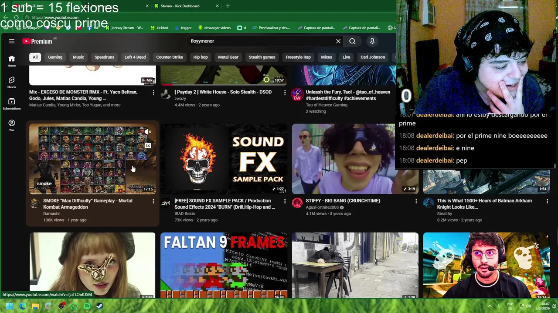Open kickbot bookmark
The height and width of the screenshot is (313, 558).
[159, 28]
